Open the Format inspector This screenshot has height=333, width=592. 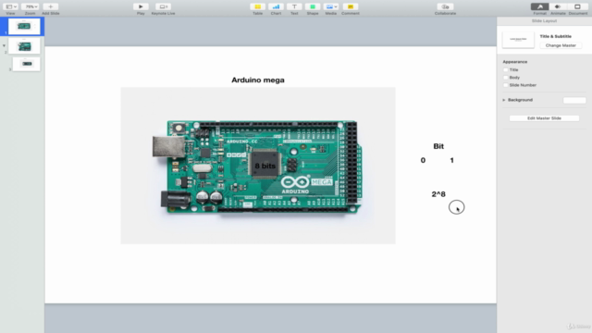(540, 6)
